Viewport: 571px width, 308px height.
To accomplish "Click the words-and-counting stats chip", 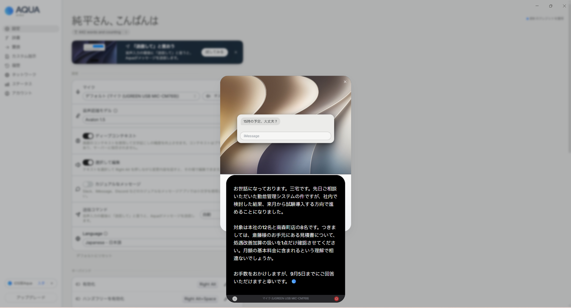I will [x=101, y=32].
